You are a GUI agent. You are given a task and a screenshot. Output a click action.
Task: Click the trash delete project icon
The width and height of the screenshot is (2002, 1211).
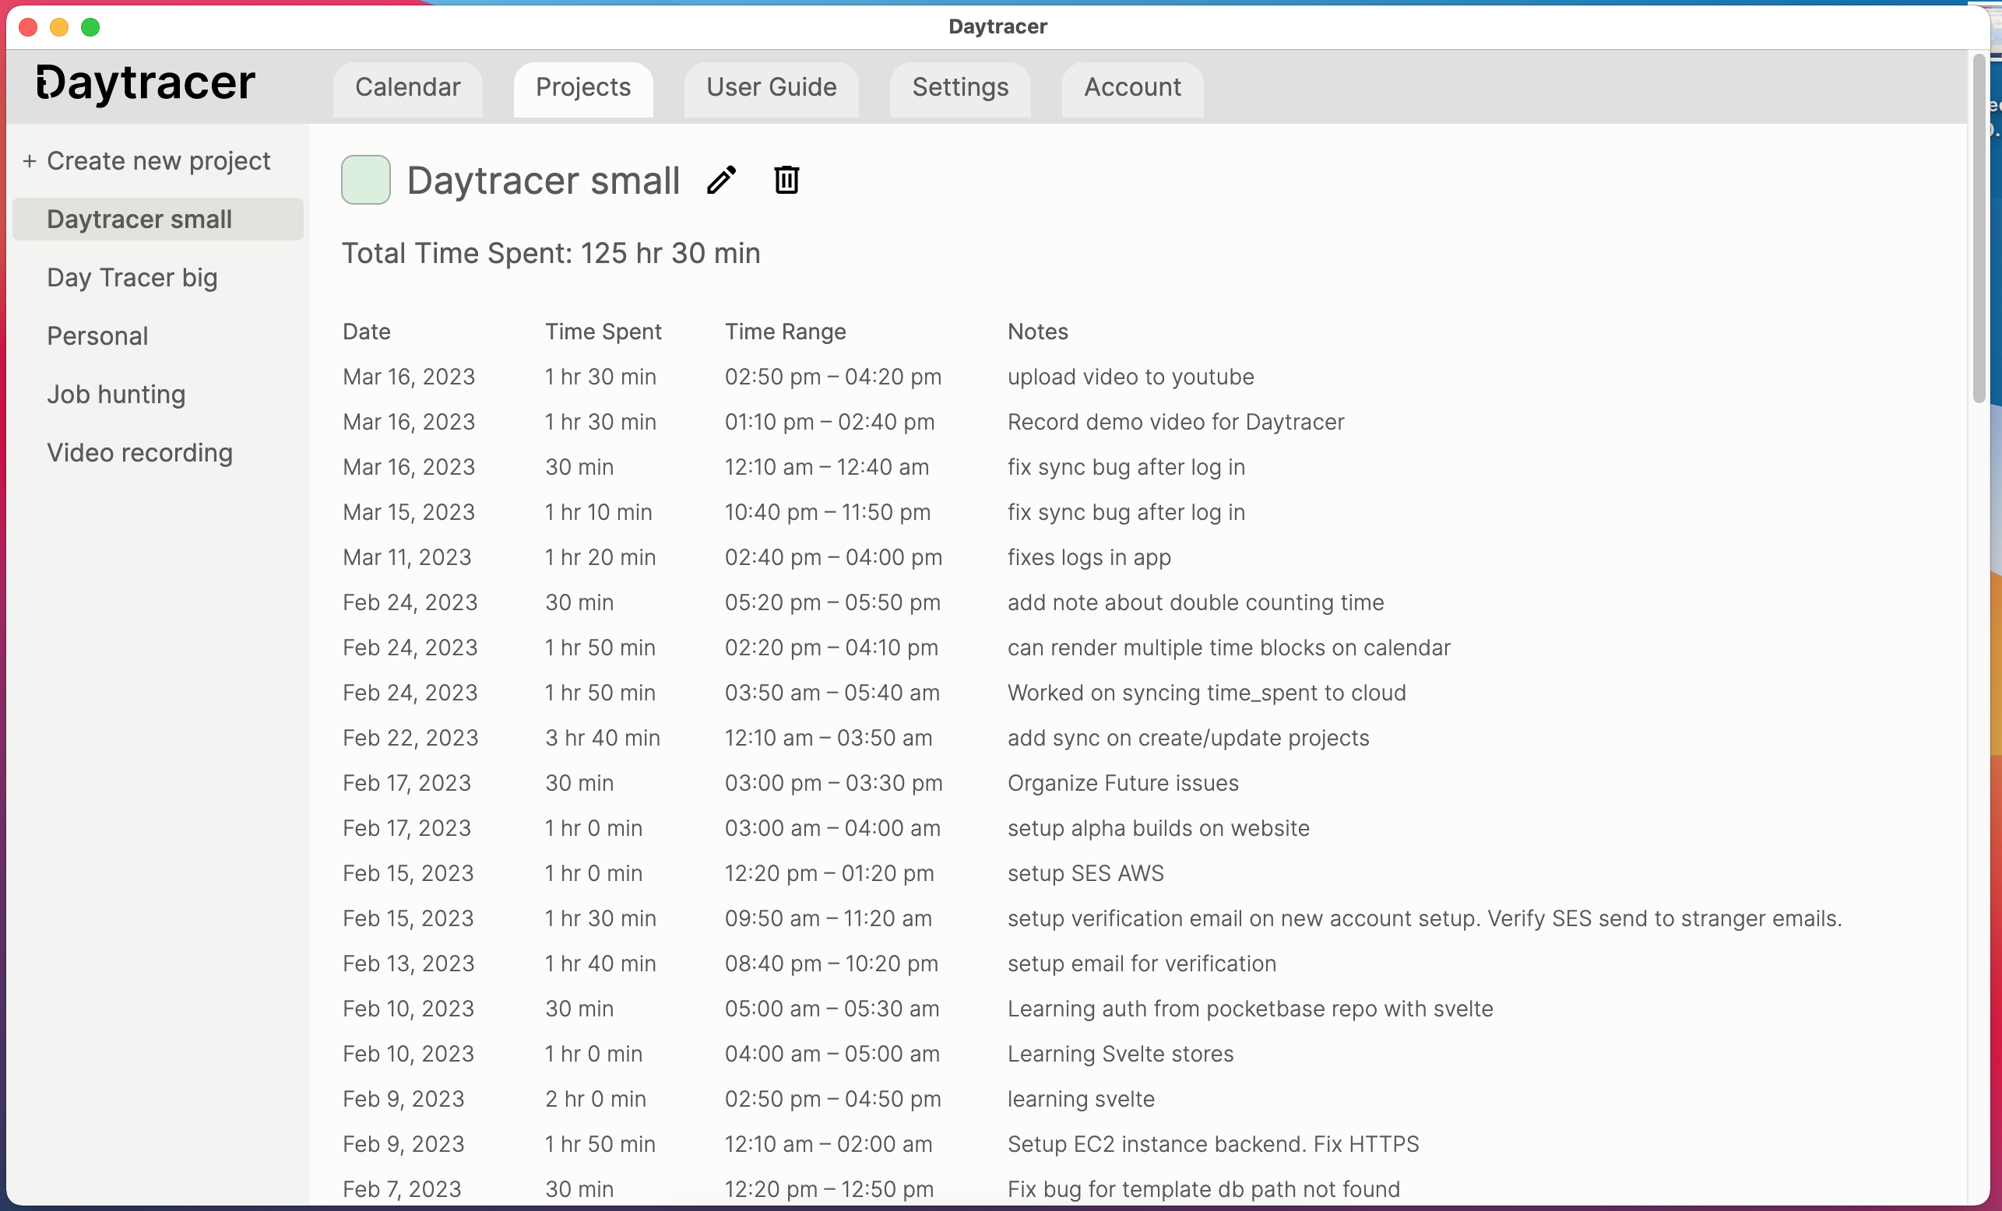coord(786,180)
